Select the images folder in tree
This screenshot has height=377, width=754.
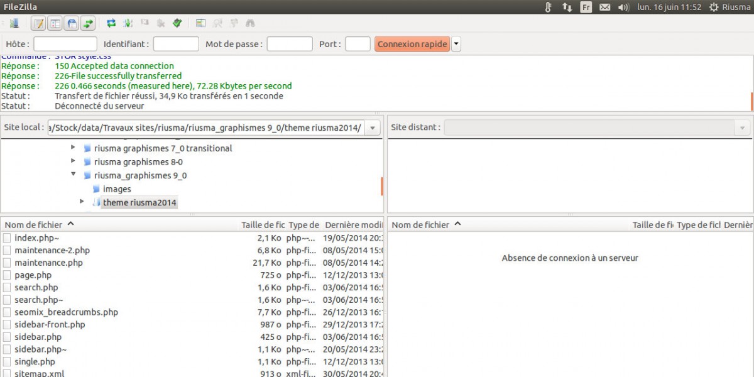[117, 188]
